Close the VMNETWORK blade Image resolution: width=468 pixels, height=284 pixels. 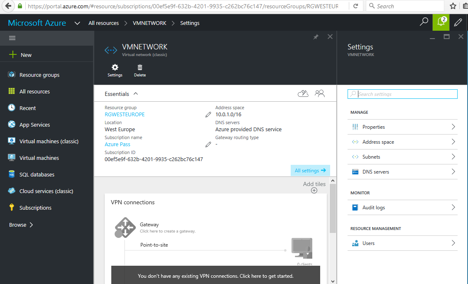pos(330,37)
